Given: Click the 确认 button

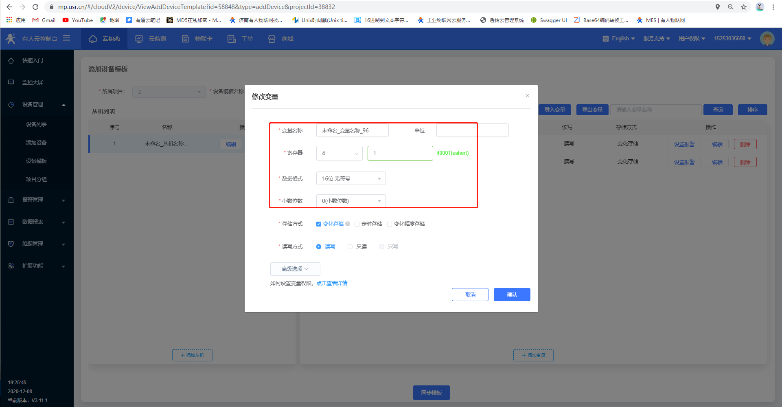Looking at the screenshot, I should tap(512, 295).
